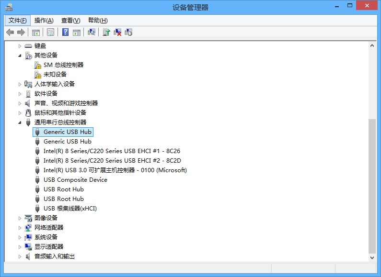Click the 软件设备 category icon

tap(28, 94)
